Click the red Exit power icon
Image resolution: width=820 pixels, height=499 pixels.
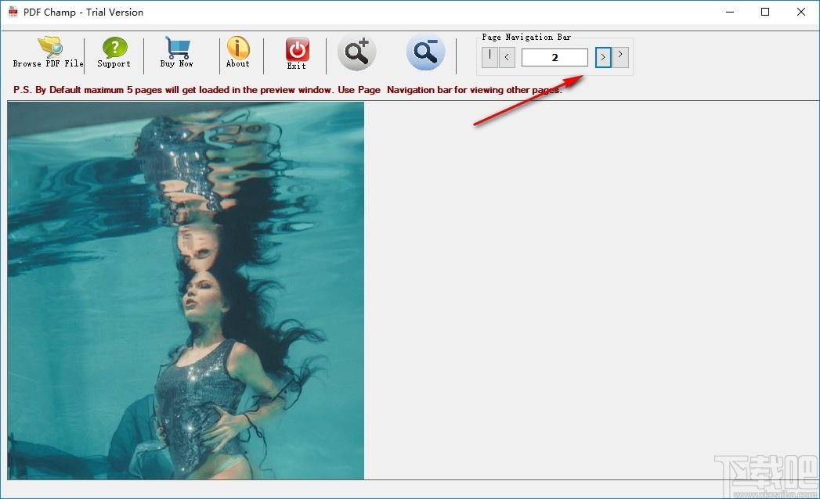coord(297,53)
